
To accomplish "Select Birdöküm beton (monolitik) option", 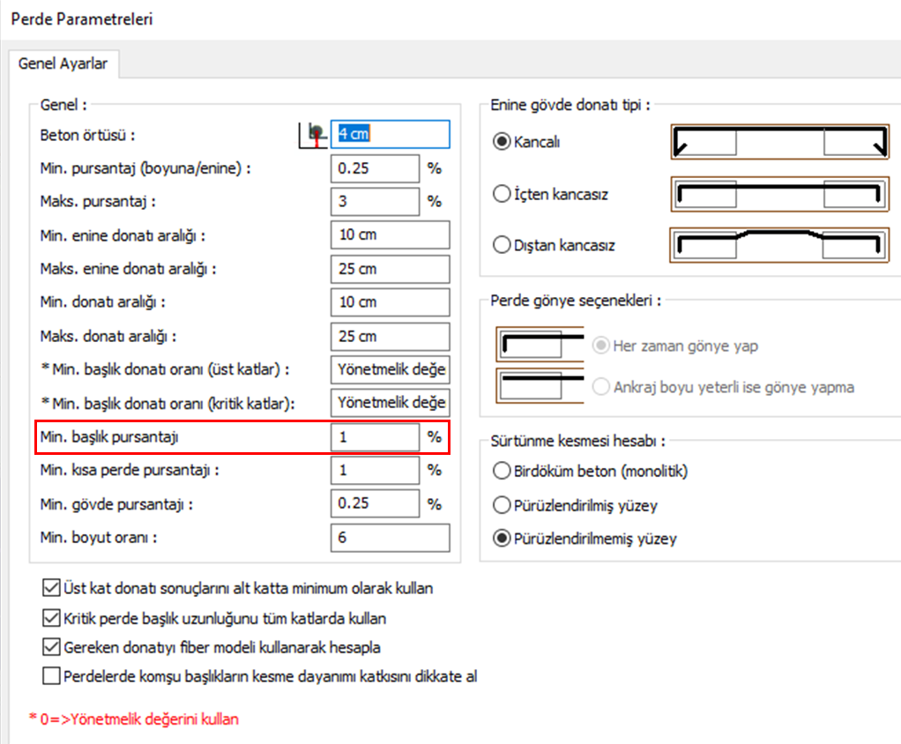I will [503, 471].
